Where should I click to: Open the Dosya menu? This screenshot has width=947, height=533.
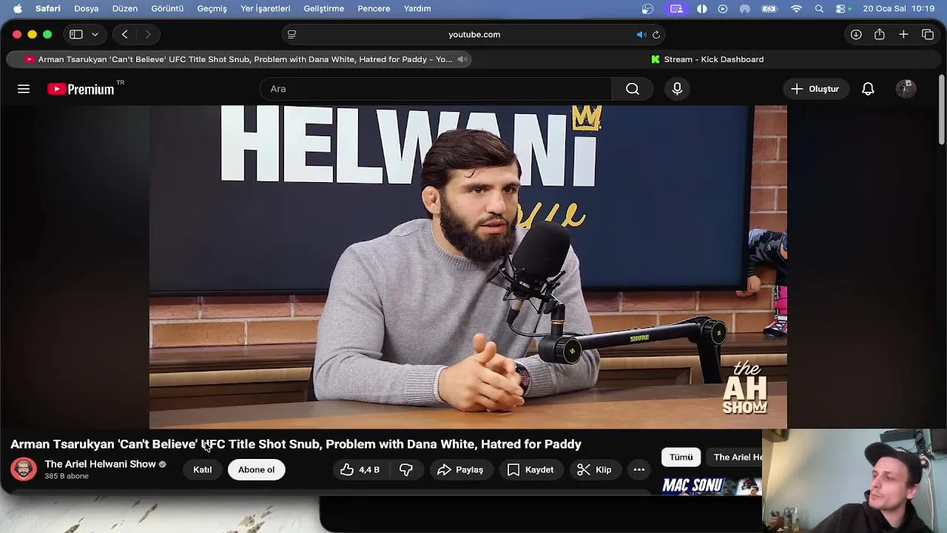87,8
